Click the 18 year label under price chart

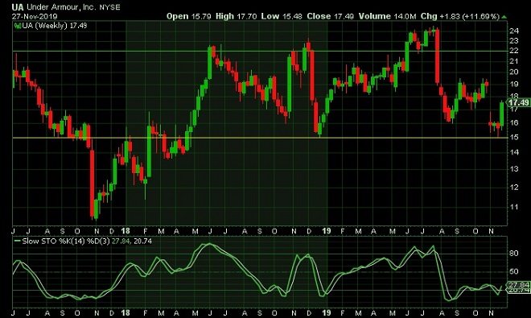tap(126, 231)
